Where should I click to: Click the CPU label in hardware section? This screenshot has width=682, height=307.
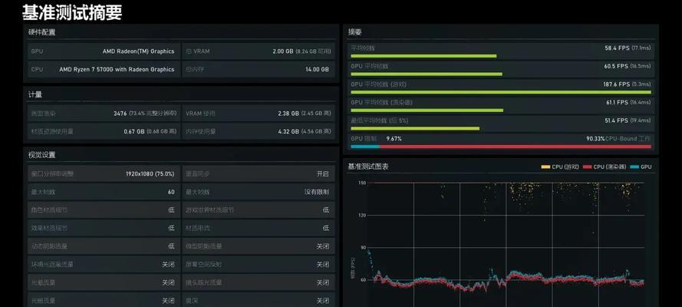37,70
